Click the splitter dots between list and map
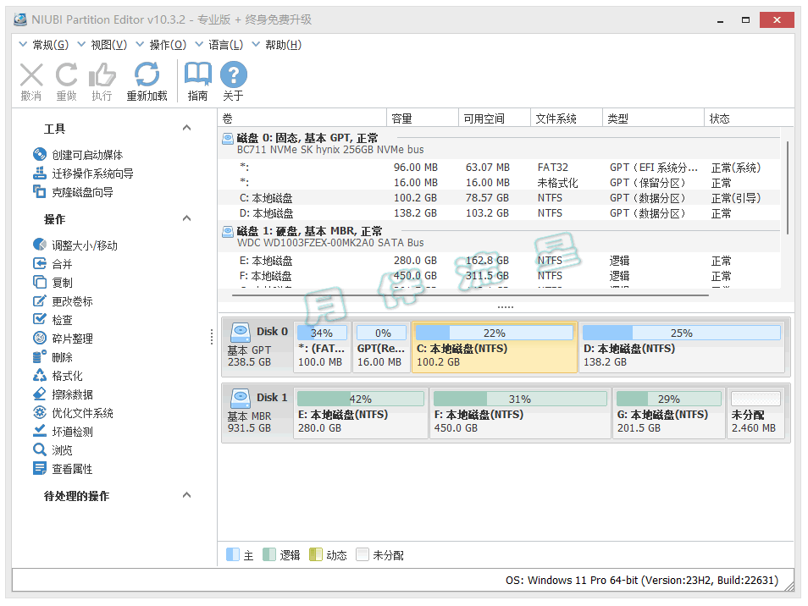This screenshot has height=606, width=808. tap(506, 307)
